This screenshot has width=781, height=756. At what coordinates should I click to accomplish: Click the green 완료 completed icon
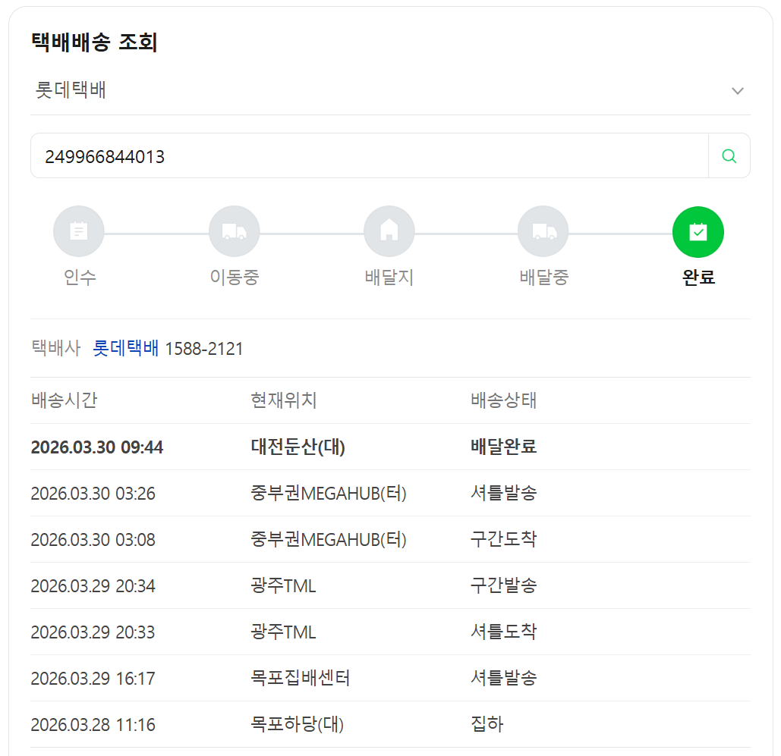698,232
